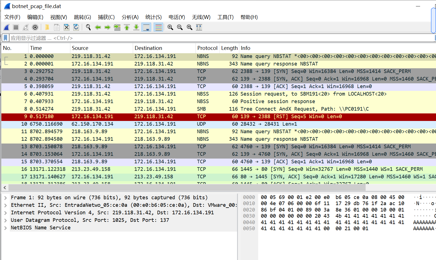Open a capture file folder icon
This screenshot has width=436, height=260.
[x=47, y=27]
